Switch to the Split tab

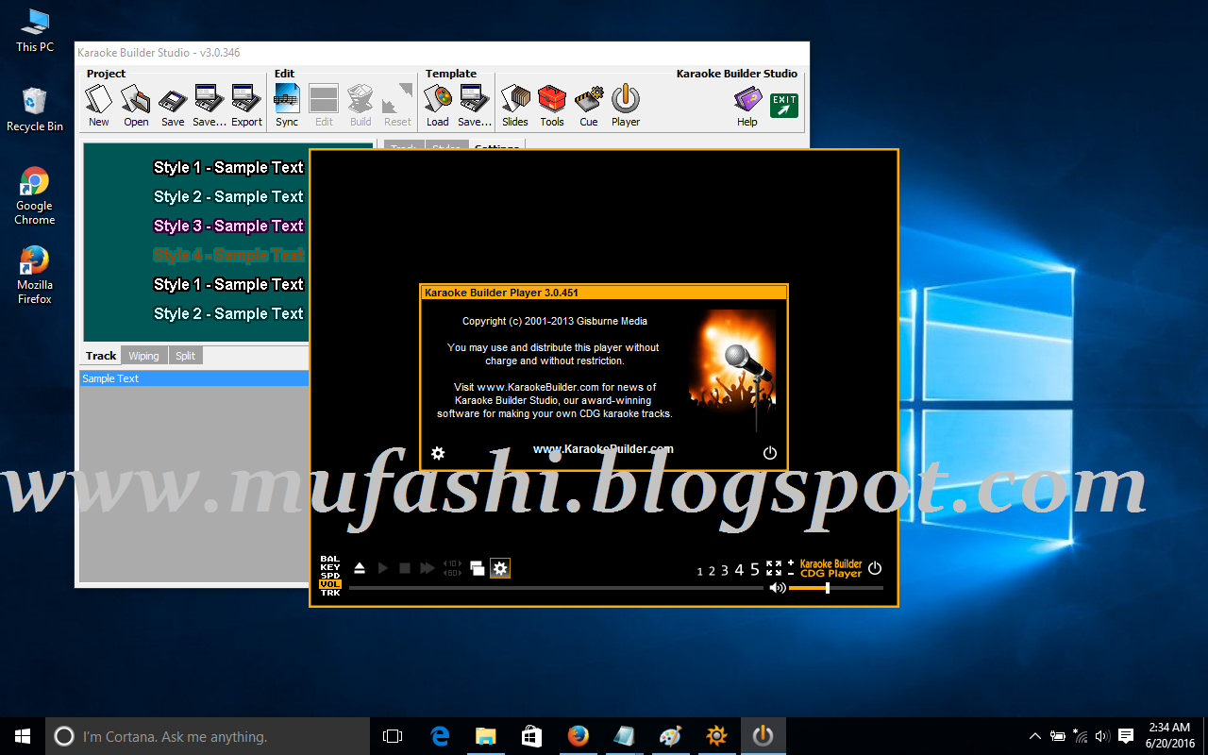coord(185,355)
